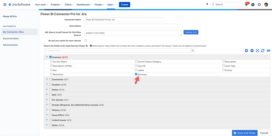This screenshot has width=272, height=136.
Task: Expand the Groups administrative access group
Action: coord(47,105)
